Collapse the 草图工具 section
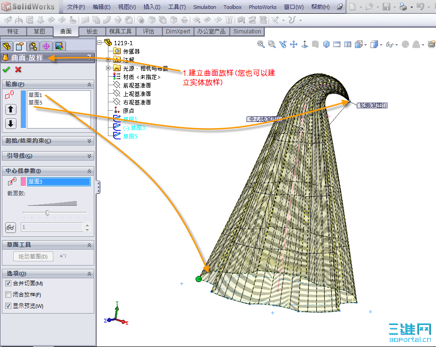436x347 pixels. pos(89,245)
